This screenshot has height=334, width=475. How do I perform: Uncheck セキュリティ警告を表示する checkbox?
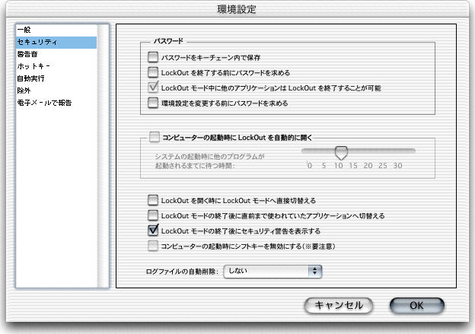tap(153, 231)
